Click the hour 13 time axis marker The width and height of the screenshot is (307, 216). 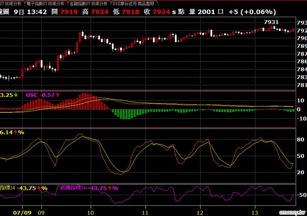point(255,212)
